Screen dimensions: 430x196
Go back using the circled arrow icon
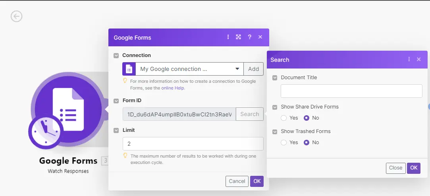[16, 16]
